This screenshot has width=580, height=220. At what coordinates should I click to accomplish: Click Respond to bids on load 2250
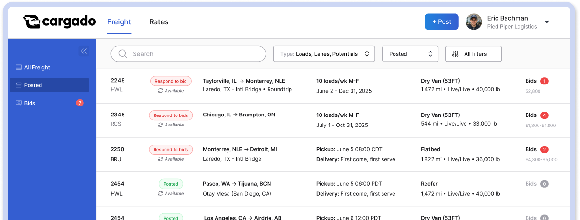171,149
